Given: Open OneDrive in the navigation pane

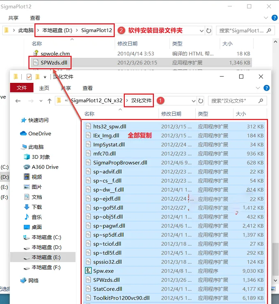Looking at the screenshot, I should click(x=35, y=134).
